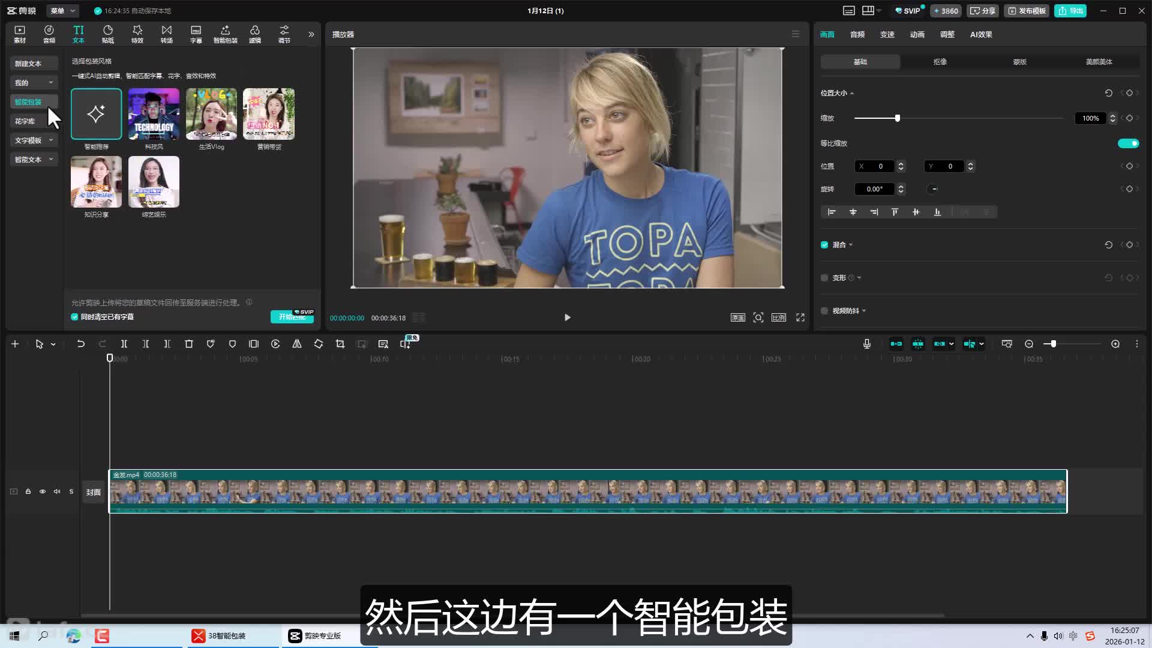Click the 导出 export button

tap(1071, 11)
